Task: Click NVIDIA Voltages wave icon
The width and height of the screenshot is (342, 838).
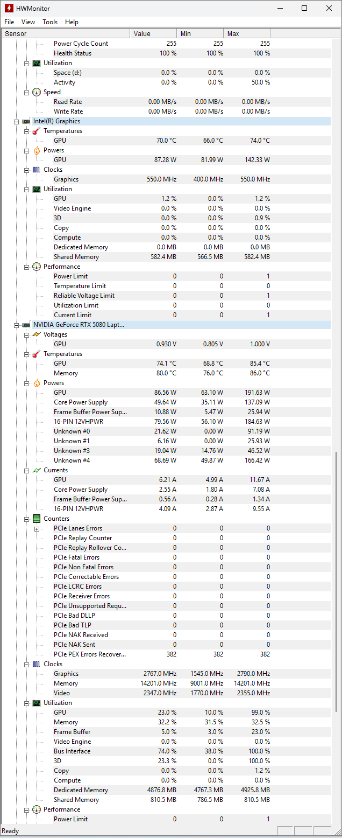Action: point(36,334)
